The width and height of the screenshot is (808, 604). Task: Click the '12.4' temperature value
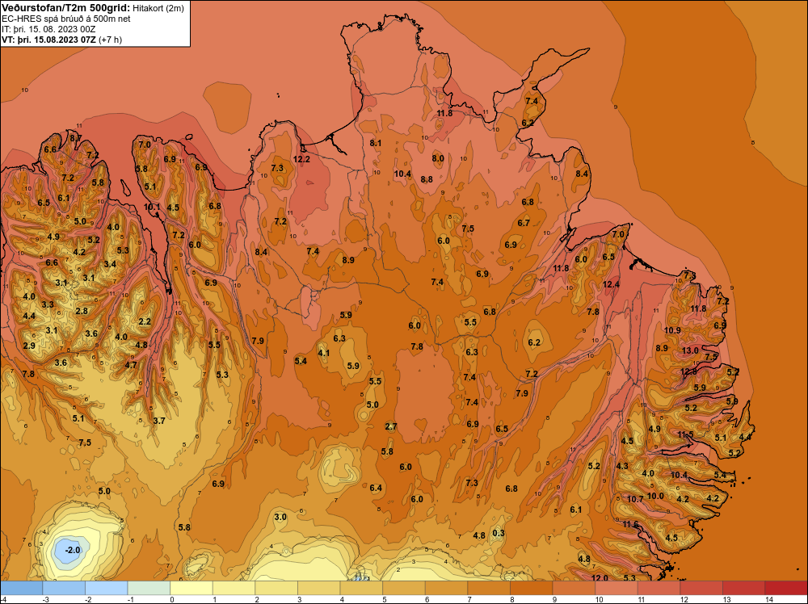click(x=611, y=284)
